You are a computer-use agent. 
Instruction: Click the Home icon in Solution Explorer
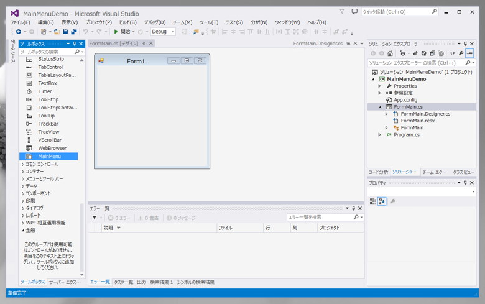point(390,53)
